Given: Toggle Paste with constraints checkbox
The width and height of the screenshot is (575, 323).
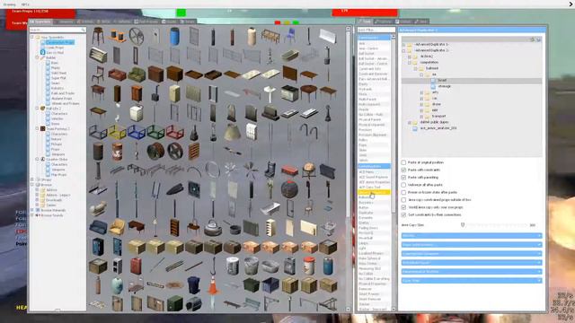Looking at the screenshot, I should (403, 170).
